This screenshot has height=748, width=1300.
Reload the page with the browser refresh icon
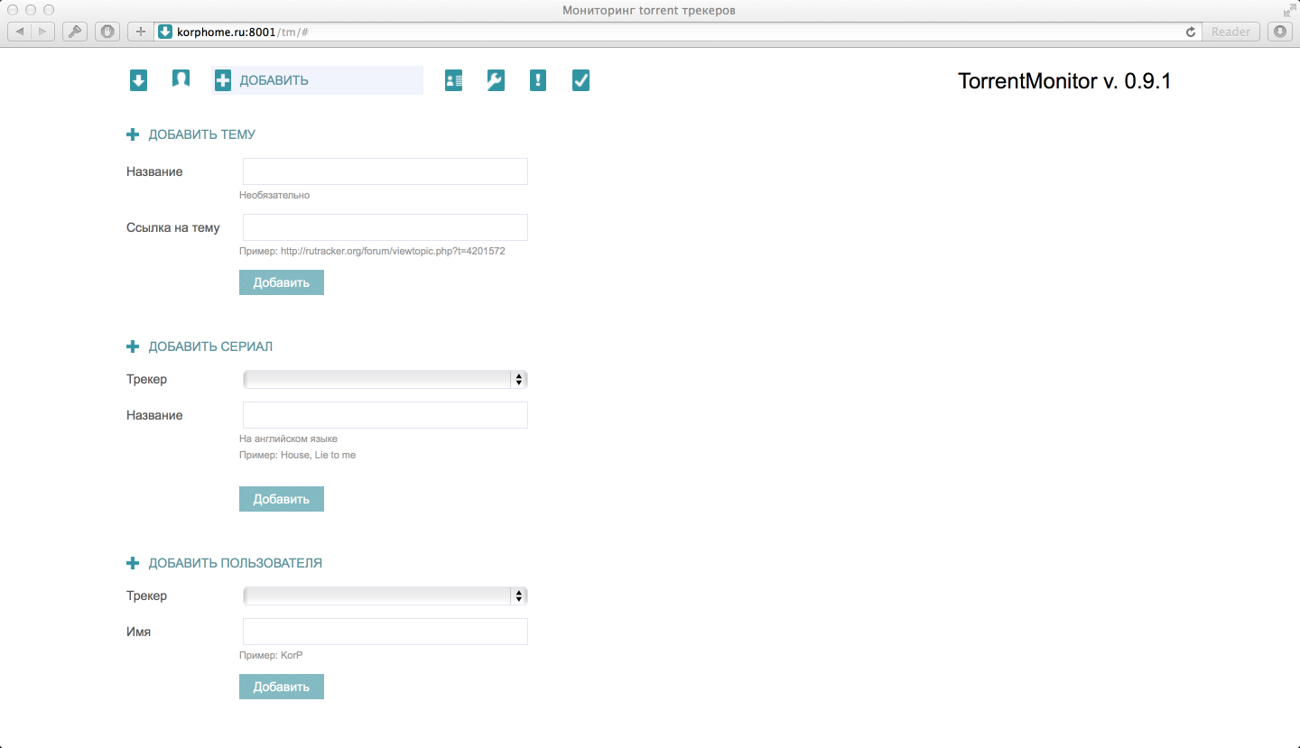click(1190, 31)
